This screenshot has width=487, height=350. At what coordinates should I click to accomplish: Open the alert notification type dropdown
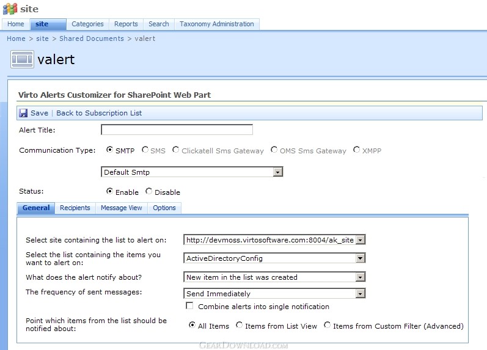[x=274, y=277]
